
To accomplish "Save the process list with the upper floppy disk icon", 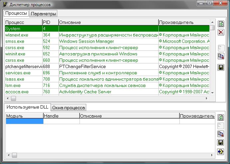I will pos(221,67).
